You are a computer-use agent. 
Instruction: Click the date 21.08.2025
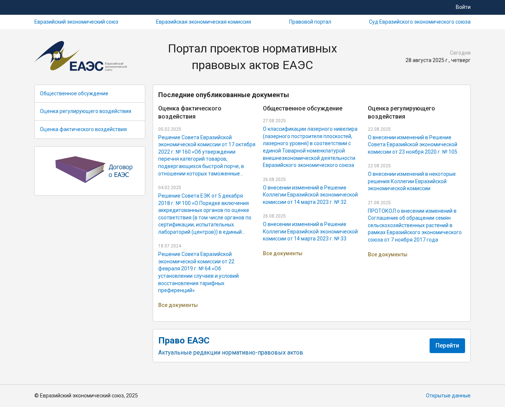point(379,203)
